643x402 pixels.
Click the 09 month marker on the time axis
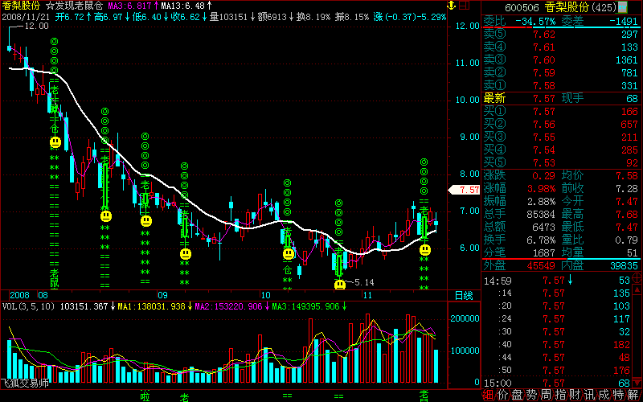point(162,295)
